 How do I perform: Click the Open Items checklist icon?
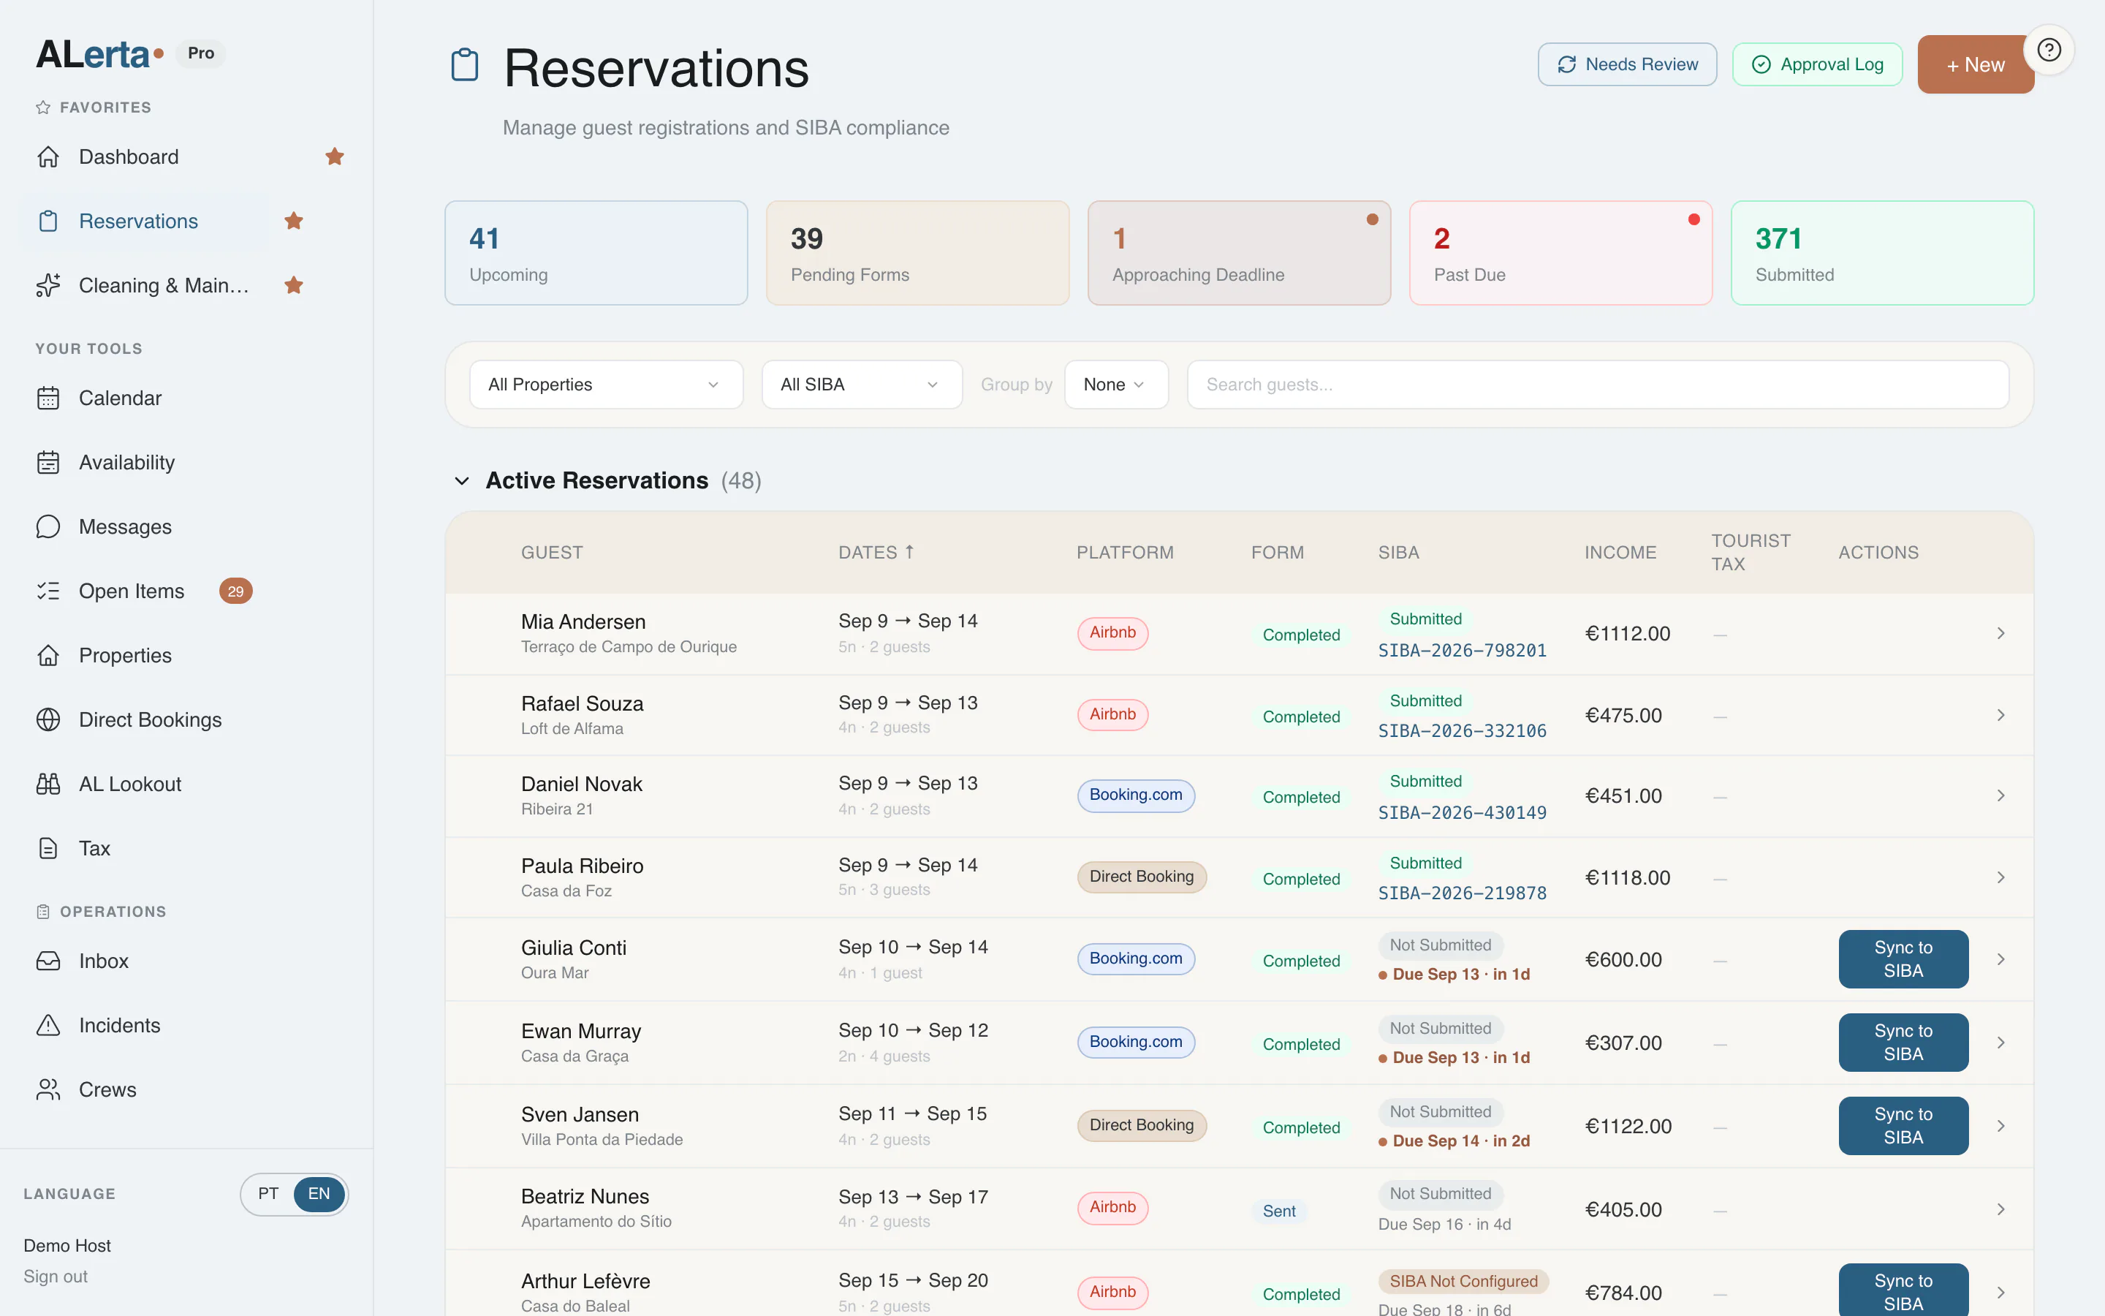(49, 591)
